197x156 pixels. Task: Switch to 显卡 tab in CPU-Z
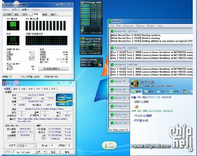[x=45, y=89]
